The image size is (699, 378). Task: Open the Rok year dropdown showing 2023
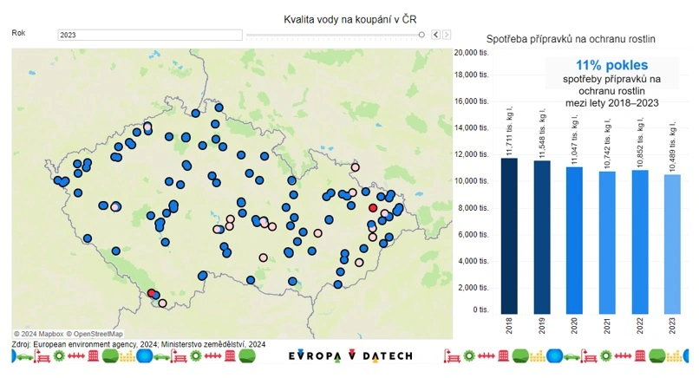coord(149,35)
